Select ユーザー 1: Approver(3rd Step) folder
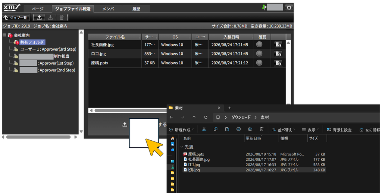The width and height of the screenshot is (382, 195). pos(48,49)
